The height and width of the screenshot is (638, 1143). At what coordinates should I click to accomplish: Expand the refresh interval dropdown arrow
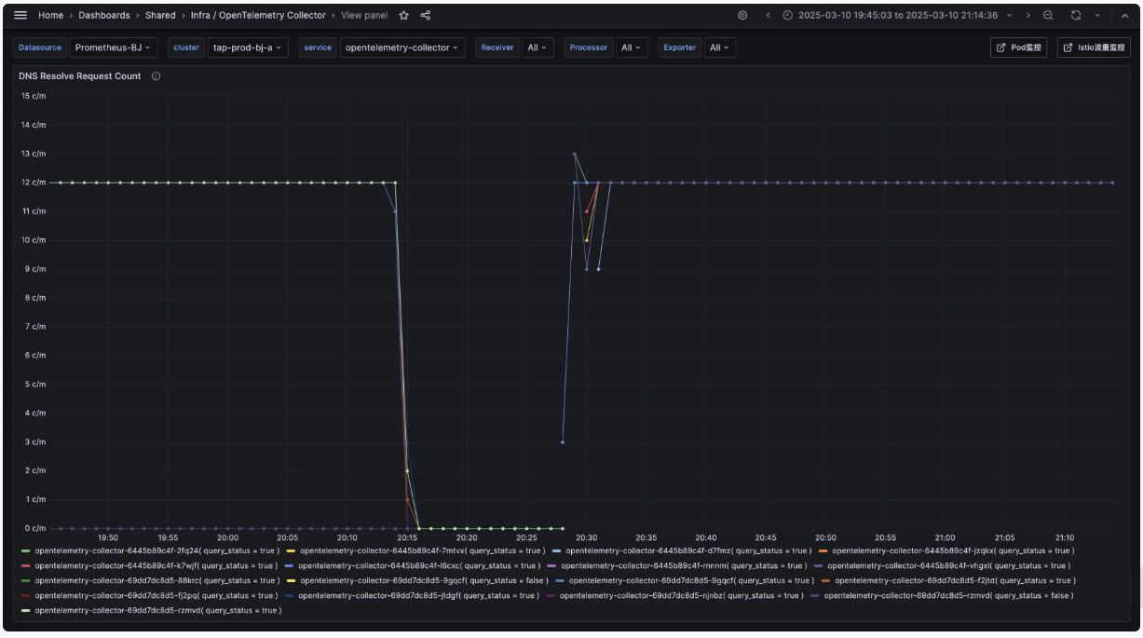click(x=1097, y=15)
